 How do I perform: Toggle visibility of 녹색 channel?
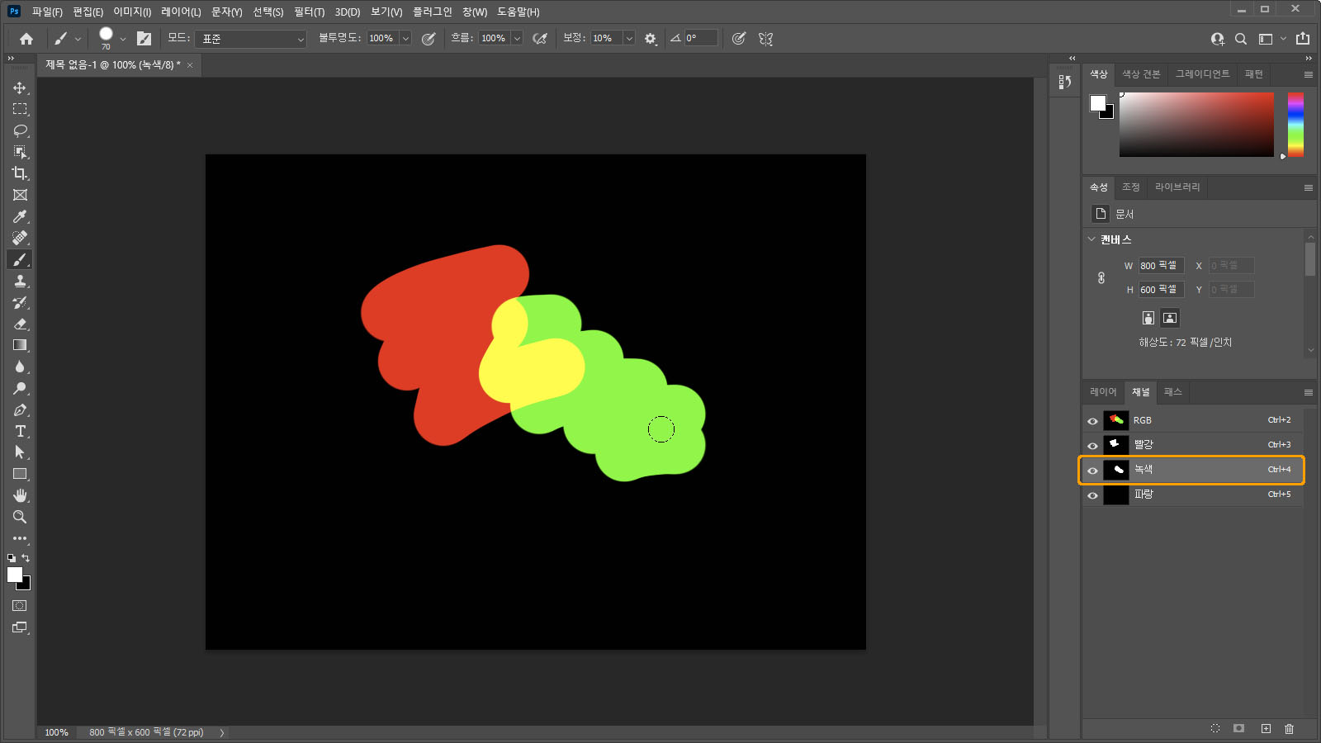point(1092,471)
